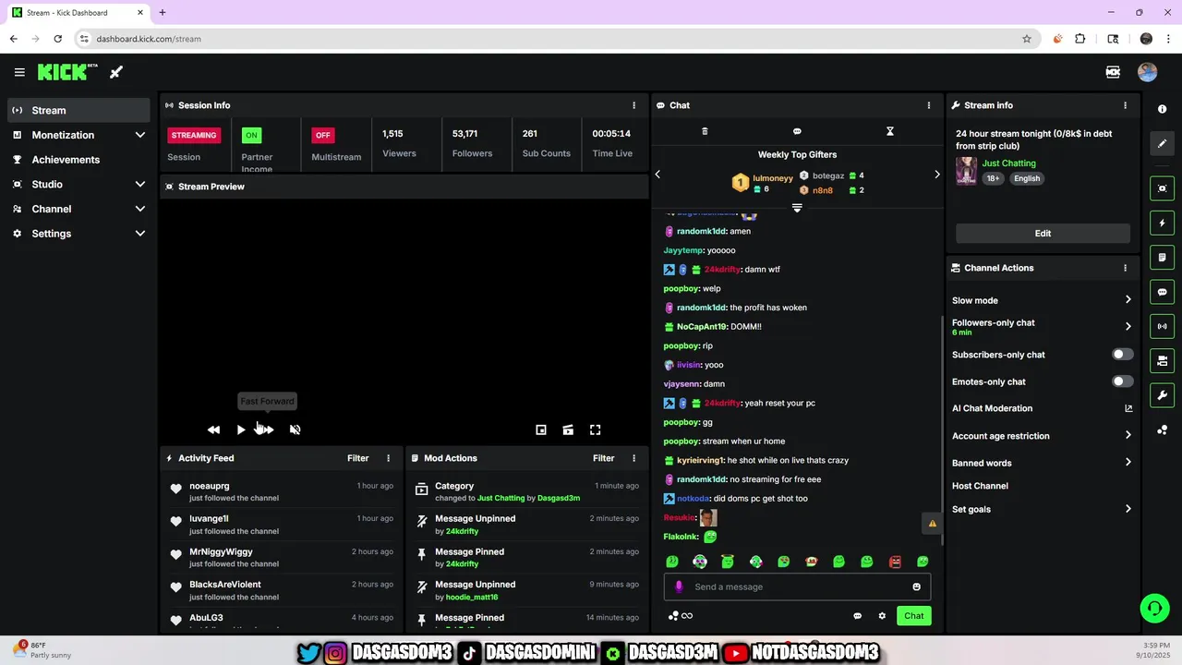Click the angry red emote
This screenshot has height=665, width=1182.
tap(894, 562)
